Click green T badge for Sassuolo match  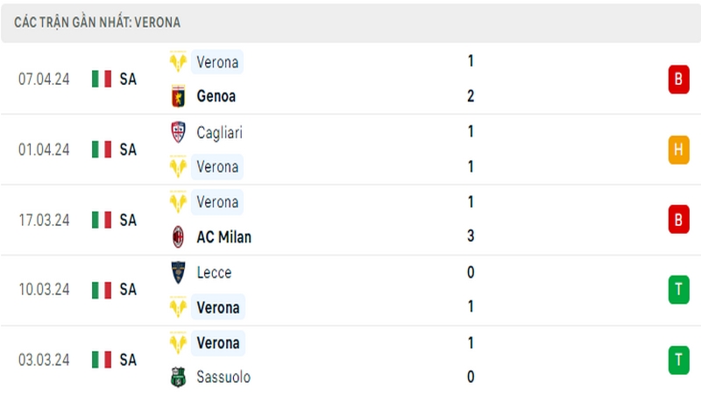click(x=678, y=360)
